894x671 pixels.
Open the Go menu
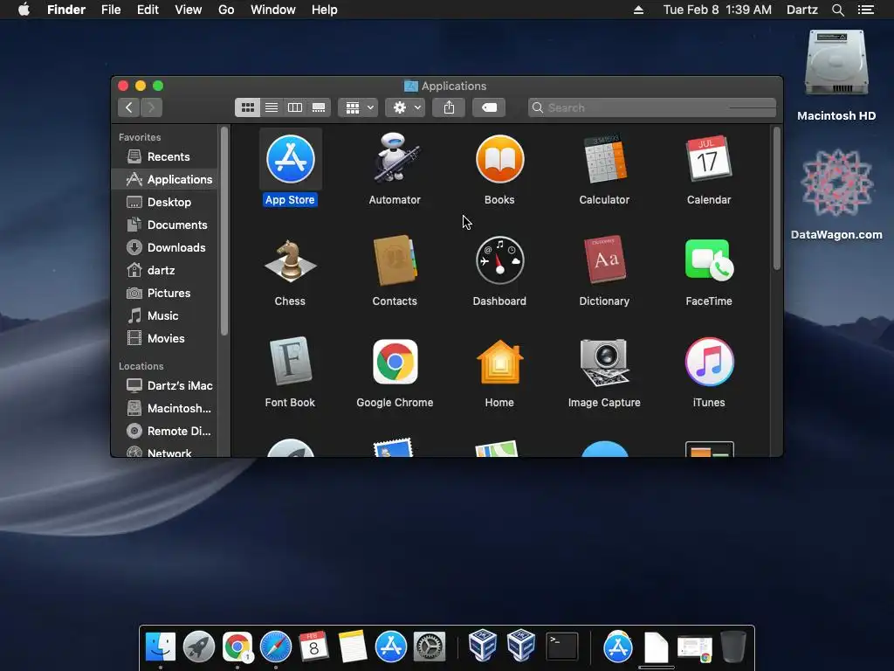coord(226,10)
